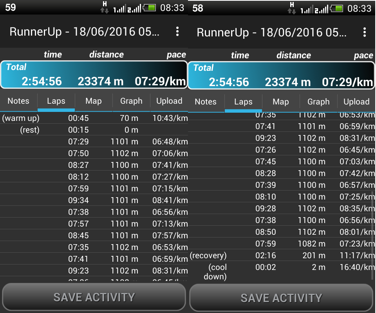The image size is (376, 313).
Task: Tap RunnerUp title in left screen
Action: pos(84,32)
